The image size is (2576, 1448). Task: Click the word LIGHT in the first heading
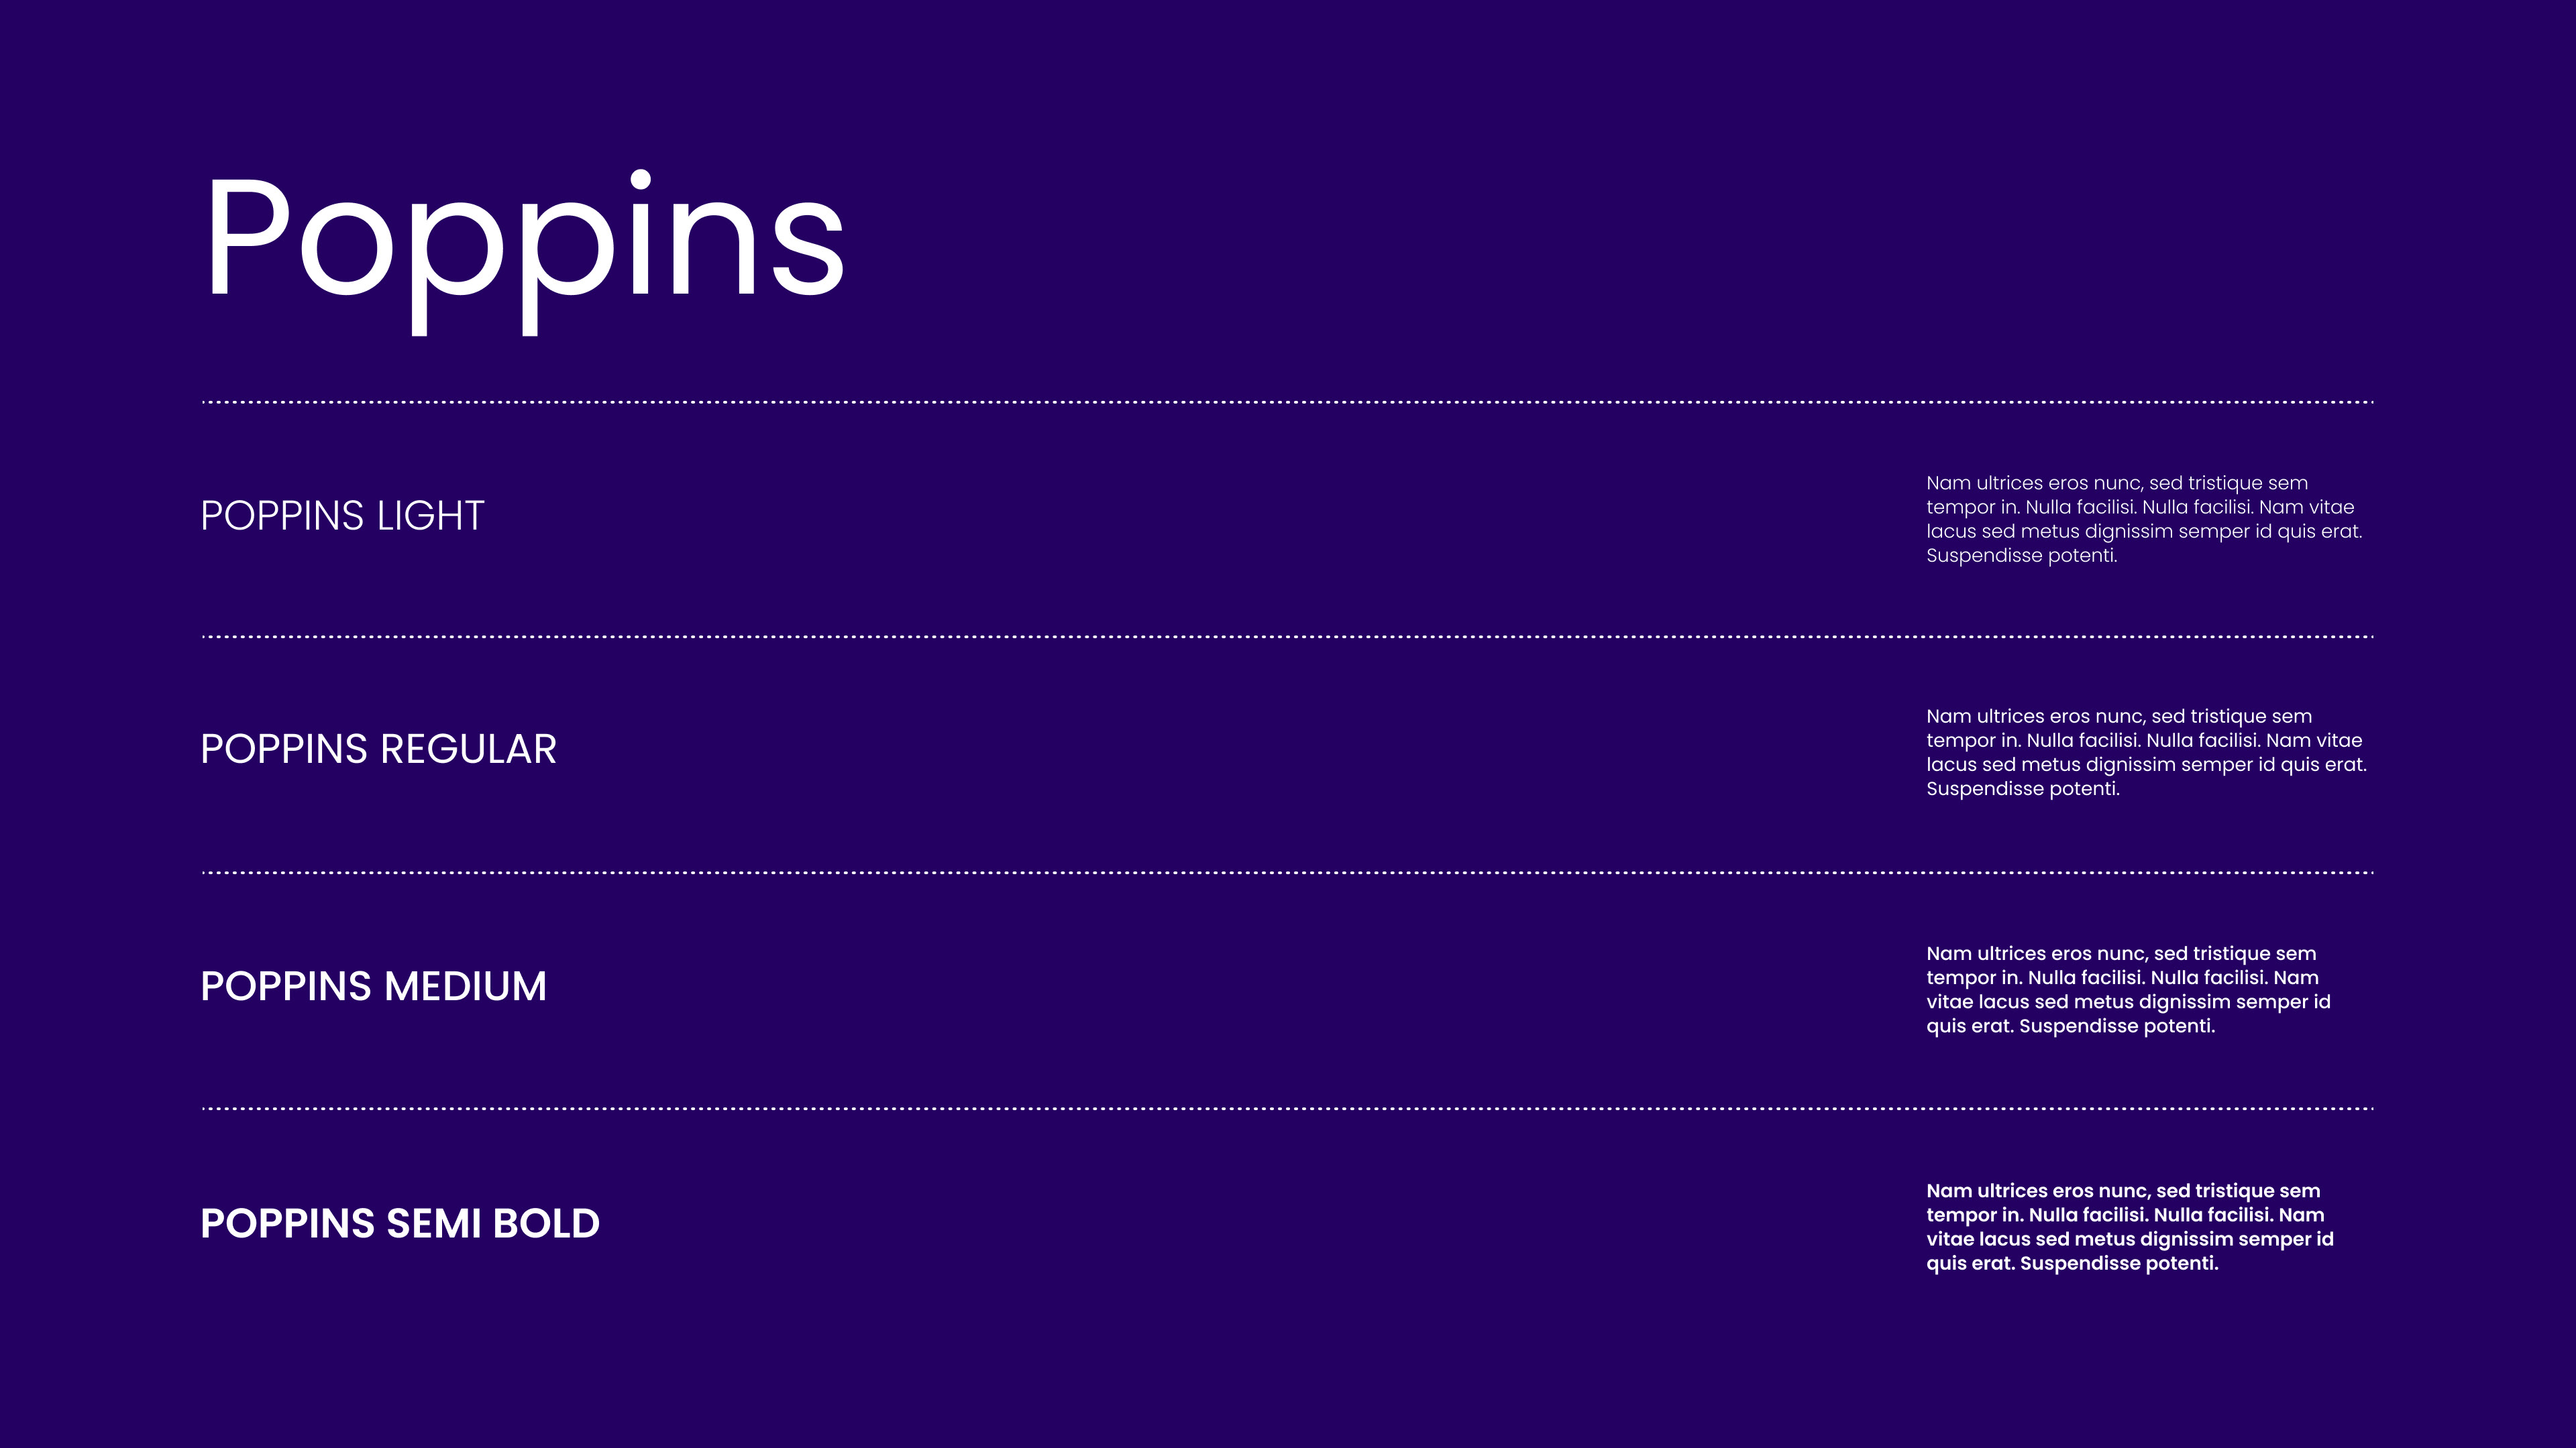[431, 516]
